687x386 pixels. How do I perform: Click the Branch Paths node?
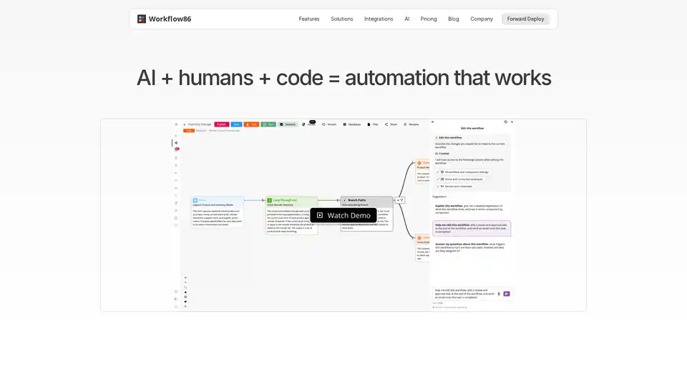[x=366, y=201]
